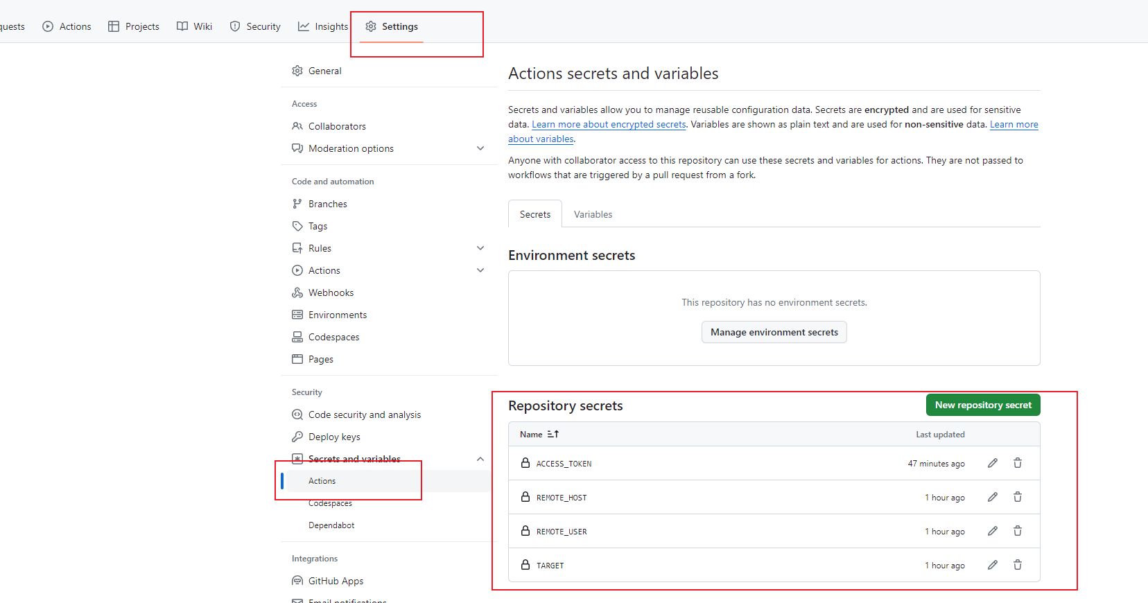1148x603 pixels.
Task: Click Manage environment secrets button
Action: coord(774,332)
